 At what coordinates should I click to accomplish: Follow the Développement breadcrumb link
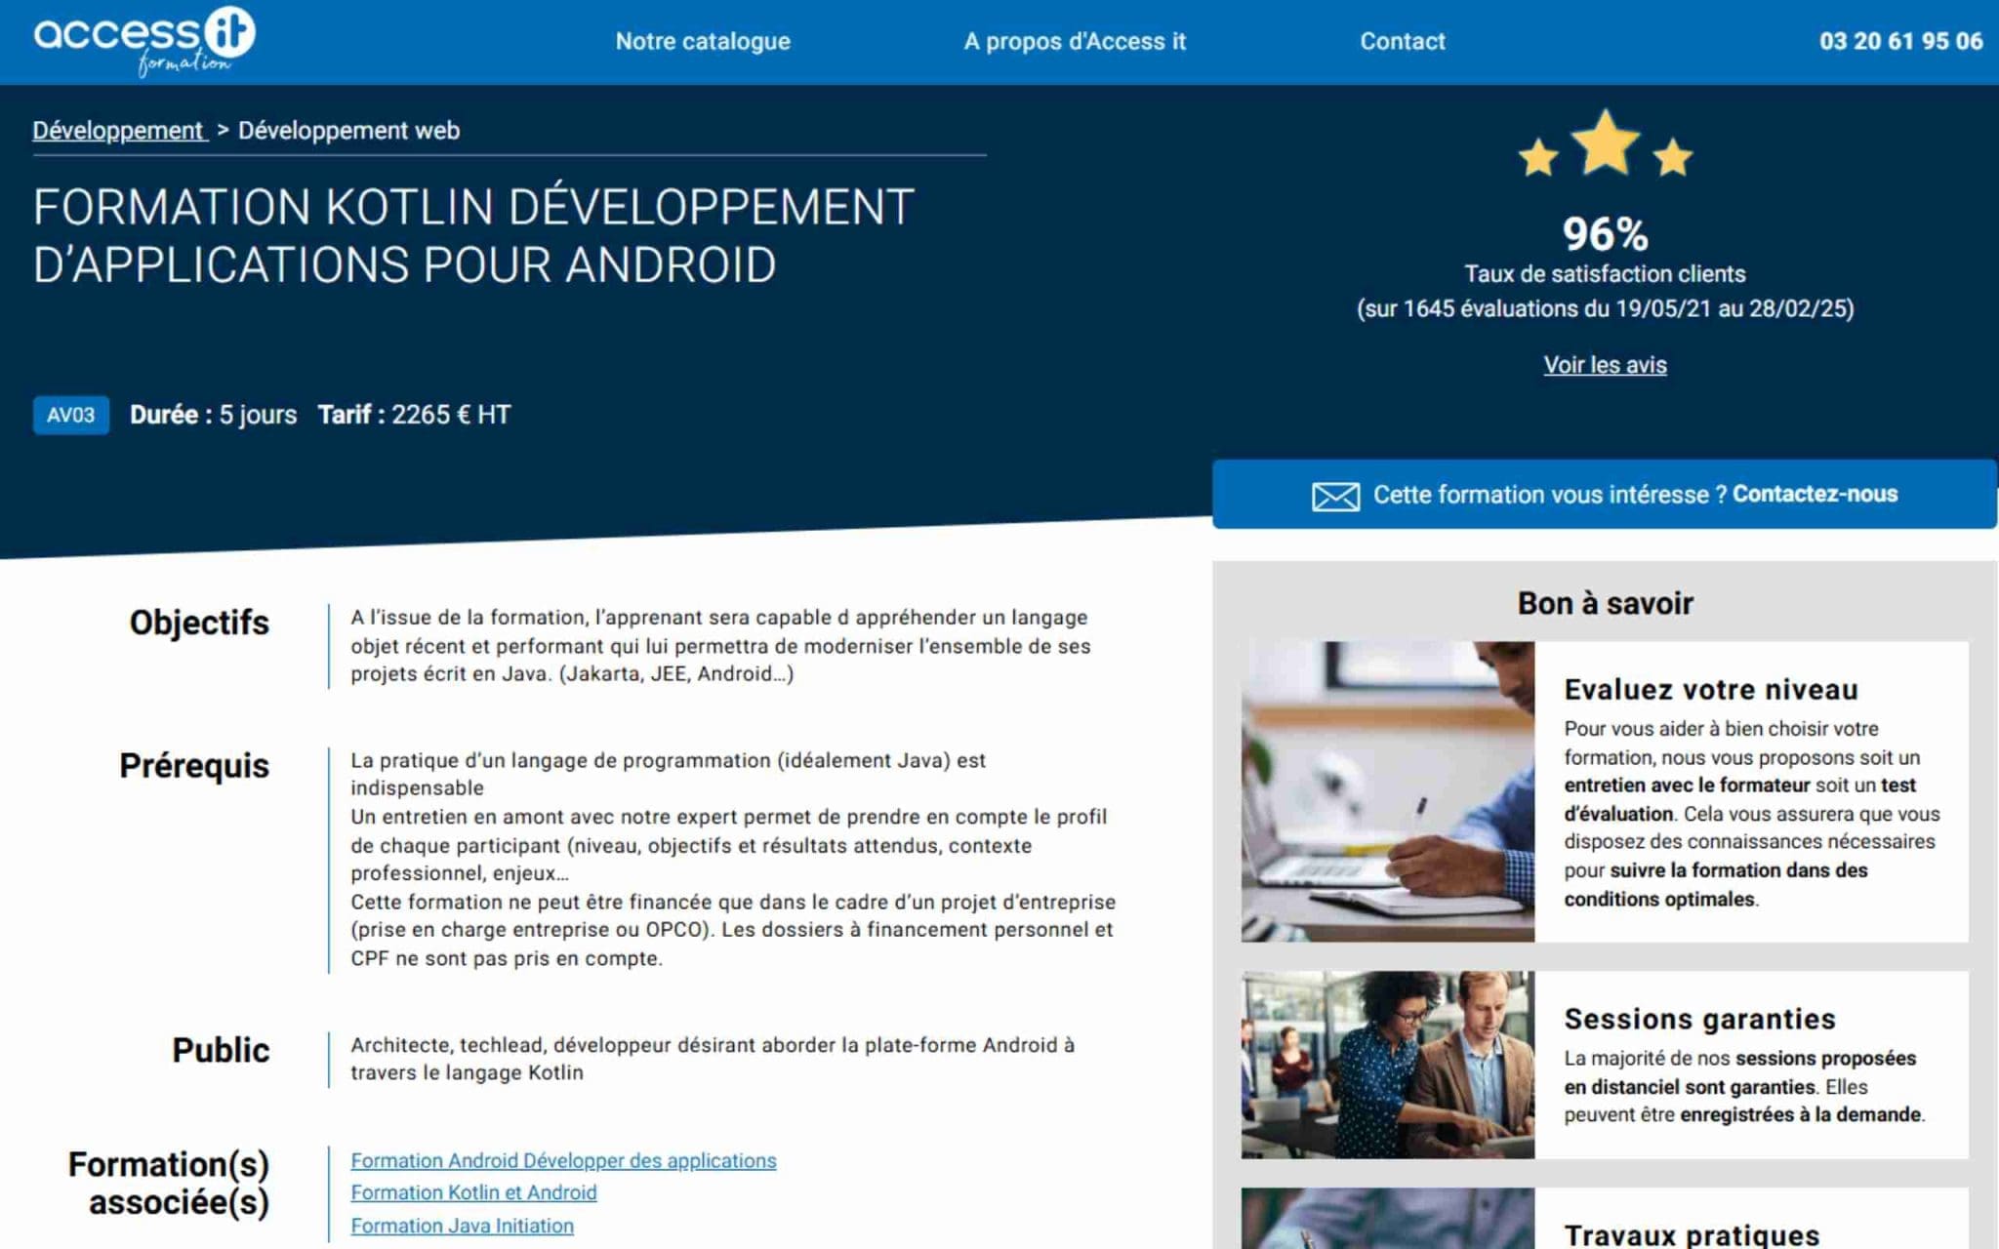coord(119,130)
